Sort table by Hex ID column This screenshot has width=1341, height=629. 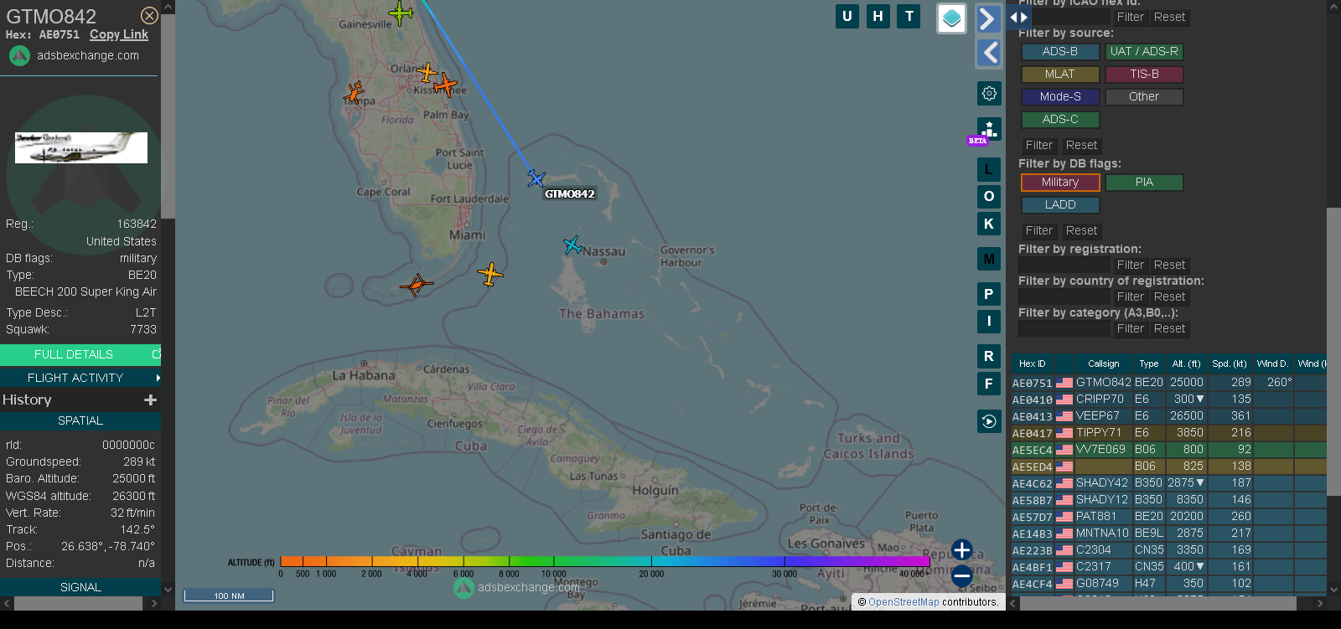[1033, 363]
